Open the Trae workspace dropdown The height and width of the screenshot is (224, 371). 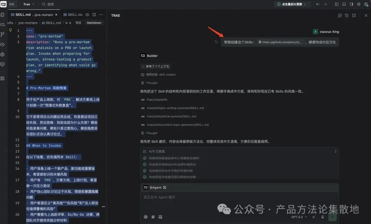point(29,4)
